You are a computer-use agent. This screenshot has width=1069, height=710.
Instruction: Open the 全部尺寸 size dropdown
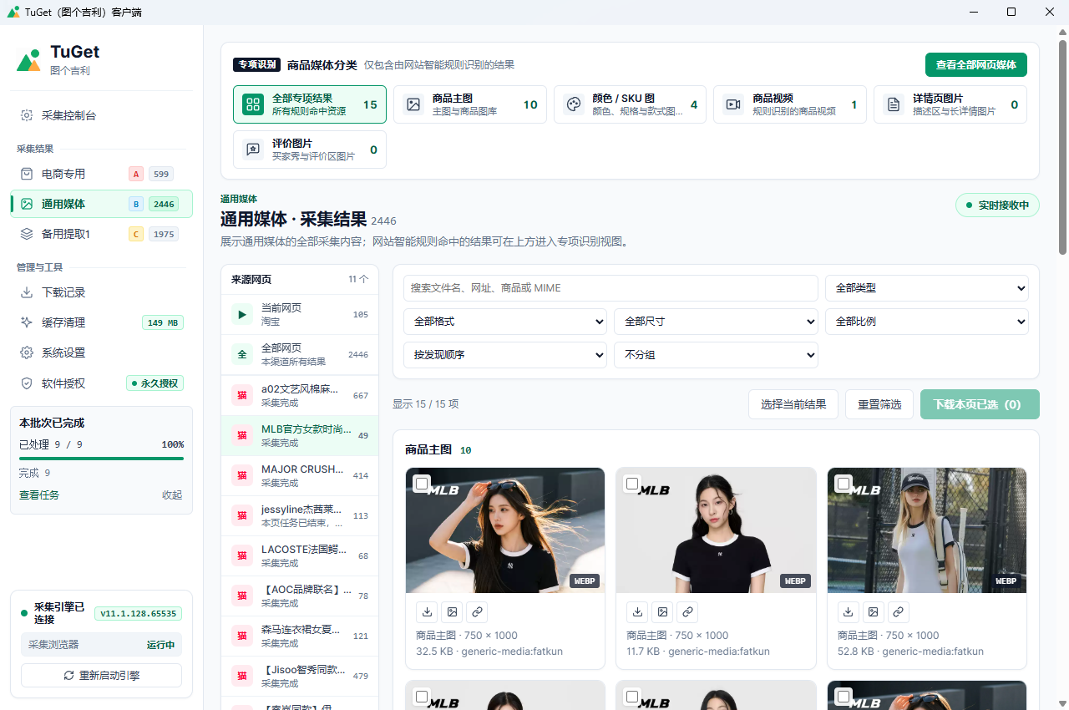coord(716,322)
